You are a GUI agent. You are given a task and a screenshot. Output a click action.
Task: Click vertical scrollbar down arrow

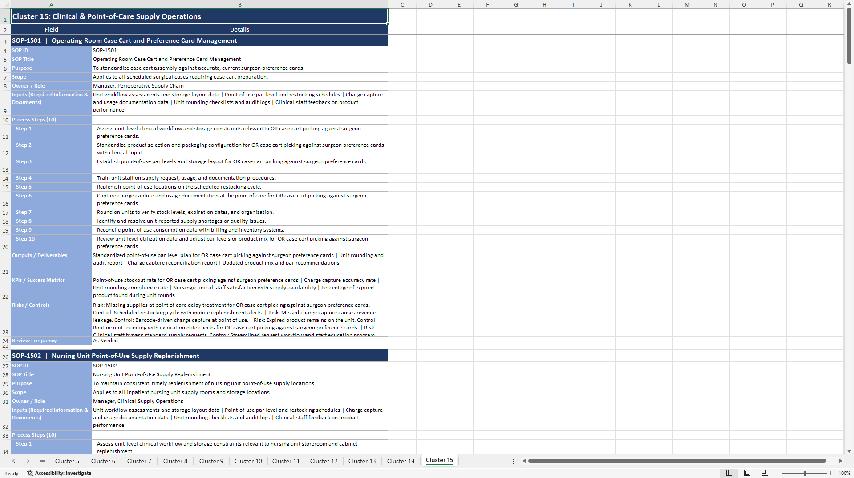pyautogui.click(x=849, y=451)
